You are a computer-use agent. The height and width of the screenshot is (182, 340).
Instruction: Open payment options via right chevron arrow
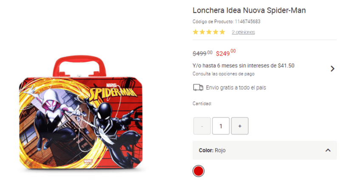332,69
